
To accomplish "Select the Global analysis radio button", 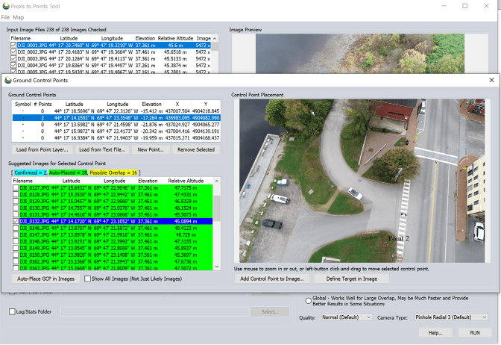I will pyautogui.click(x=309, y=301).
